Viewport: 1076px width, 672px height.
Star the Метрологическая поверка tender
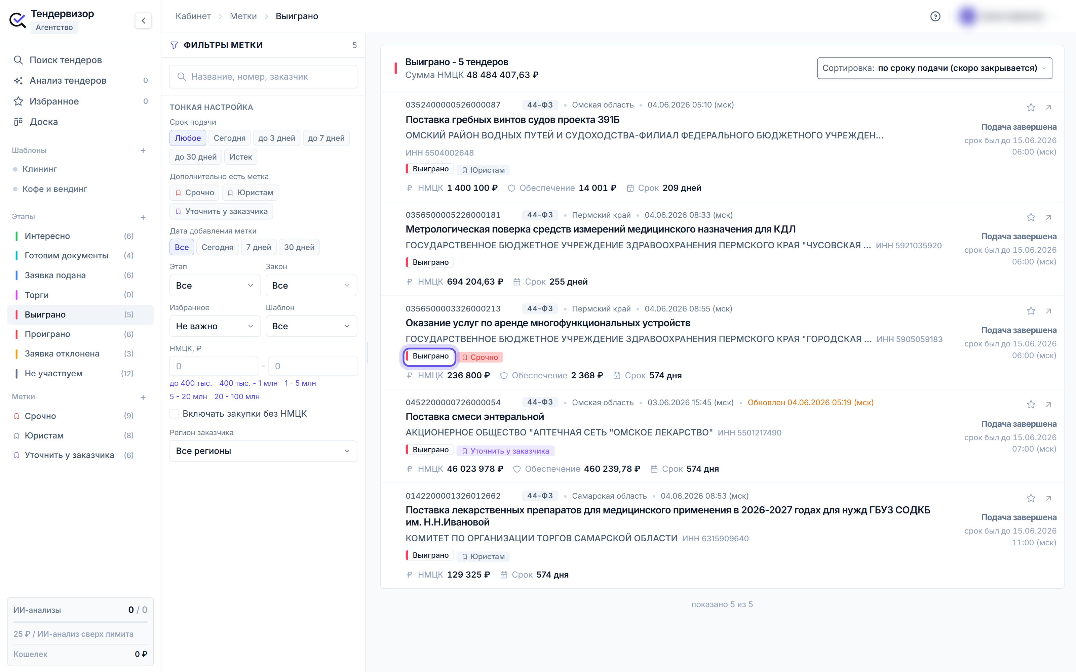coord(1031,217)
